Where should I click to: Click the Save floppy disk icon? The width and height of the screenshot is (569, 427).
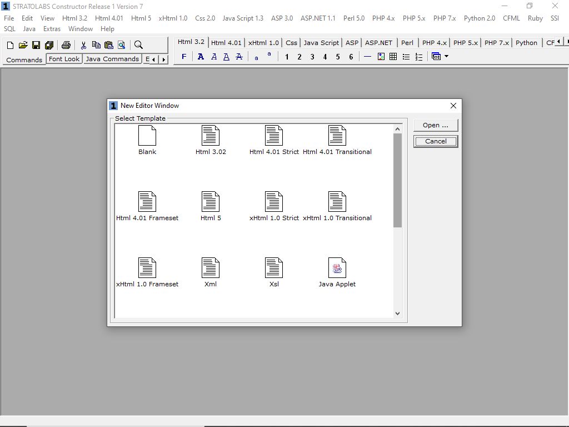[x=36, y=45]
